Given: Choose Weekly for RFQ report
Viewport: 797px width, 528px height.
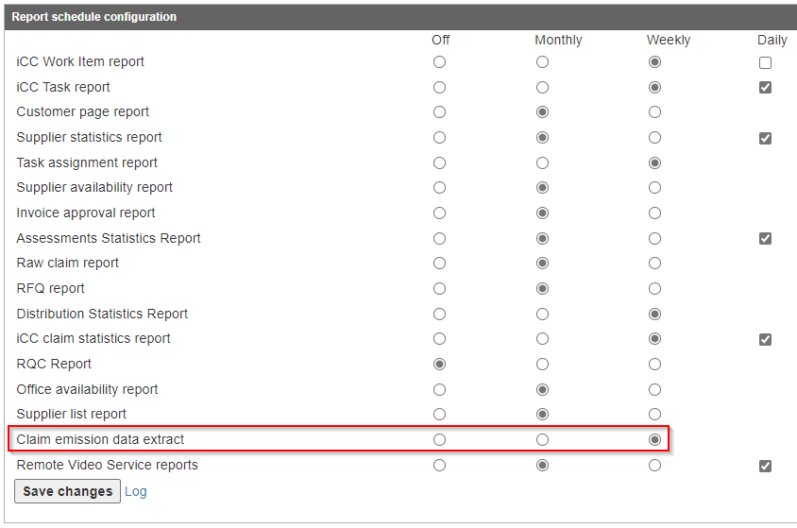Looking at the screenshot, I should pos(654,289).
